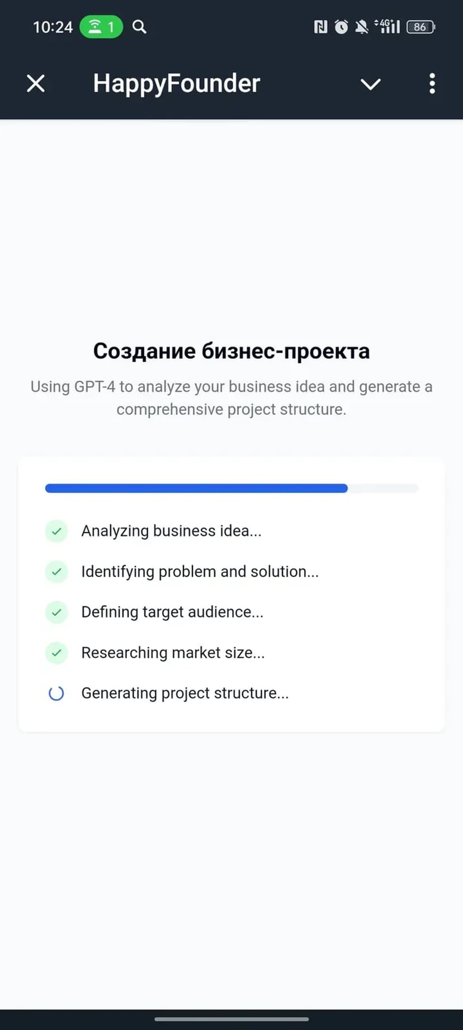The width and height of the screenshot is (463, 1030).
Task: Tap the 4G signal strength icon
Action: [388, 26]
